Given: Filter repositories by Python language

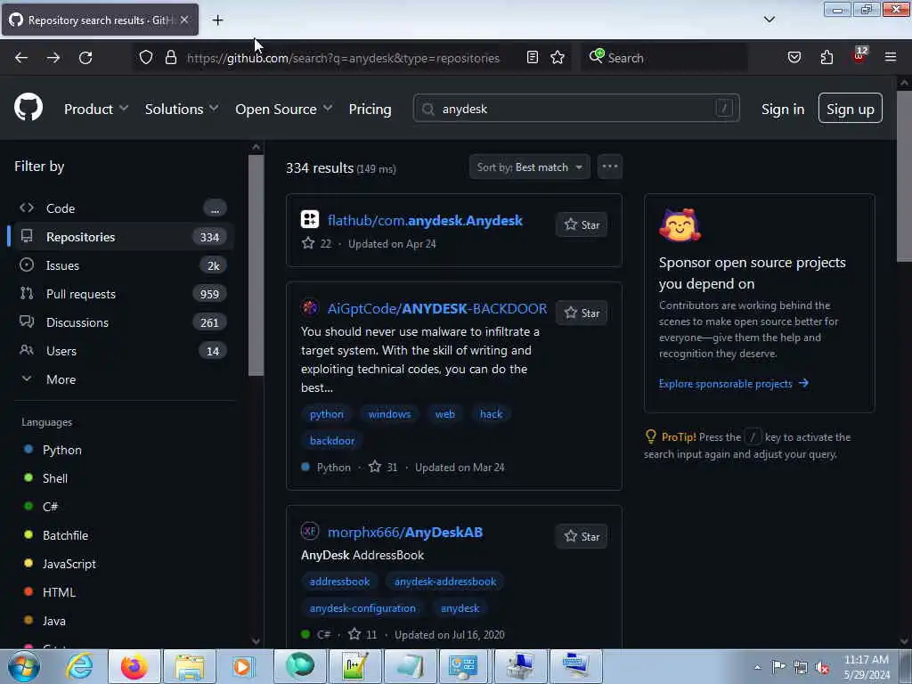Looking at the screenshot, I should click(x=61, y=450).
